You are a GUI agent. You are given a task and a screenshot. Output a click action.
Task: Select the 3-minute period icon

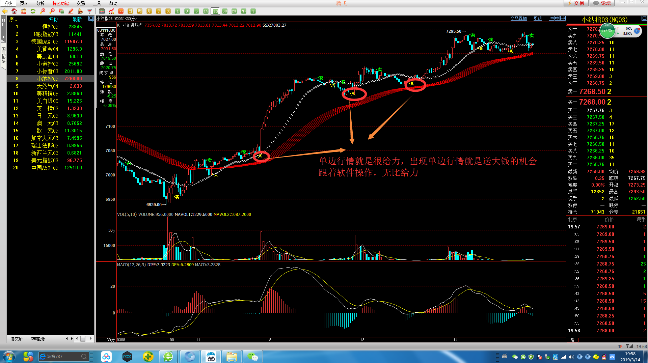click(x=187, y=11)
